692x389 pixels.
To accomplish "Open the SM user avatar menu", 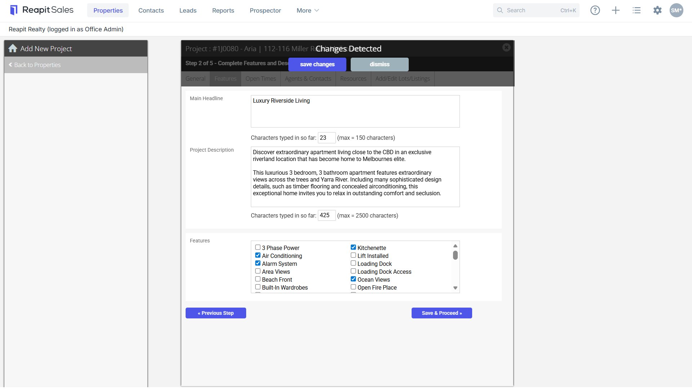I will [x=677, y=10].
